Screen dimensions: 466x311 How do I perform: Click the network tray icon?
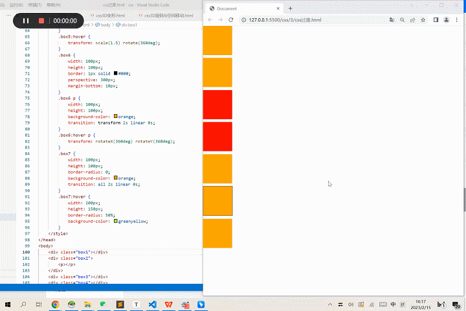[372, 305]
